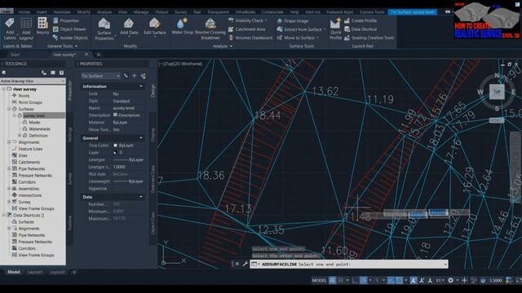Open the Edit Surface tool
Viewport: 522px width, 293px height.
(155, 27)
